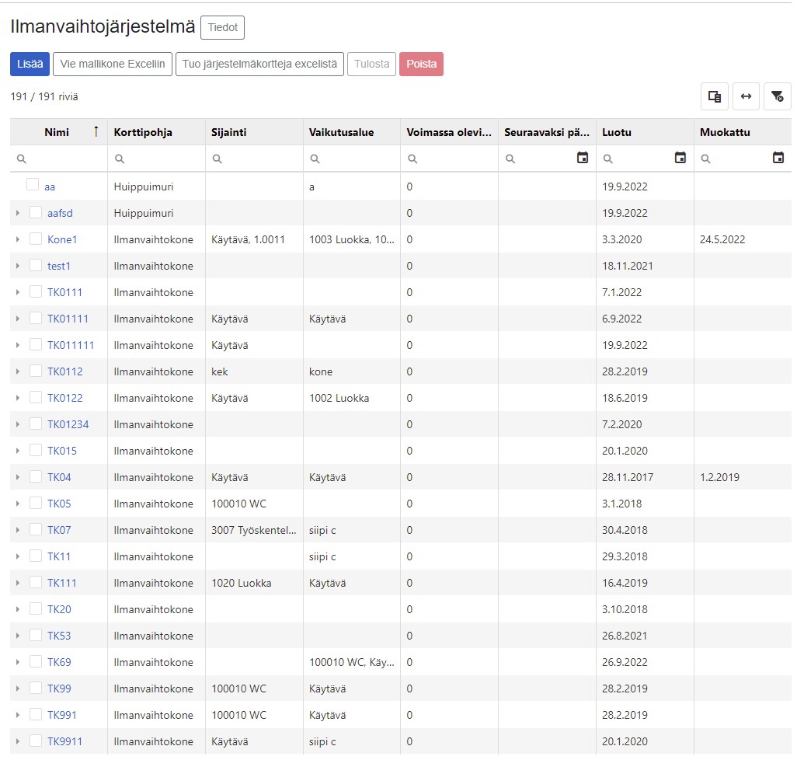Open the TK01234 link
This screenshot has height=760, width=797.
(68, 424)
